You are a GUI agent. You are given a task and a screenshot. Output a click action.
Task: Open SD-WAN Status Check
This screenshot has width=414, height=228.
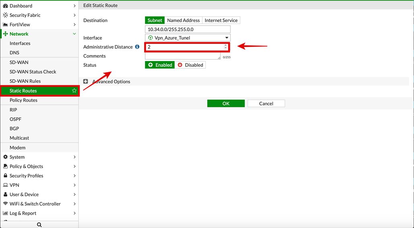click(40, 72)
